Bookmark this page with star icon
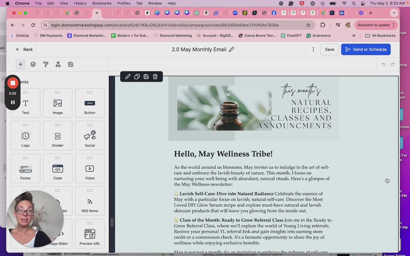This screenshot has width=410, height=256. [x=308, y=25]
